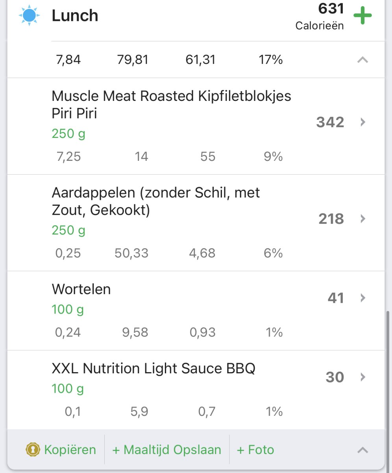Click + Maaltijd Opslaan
Viewport: 392px width, 473px height.
(x=167, y=450)
